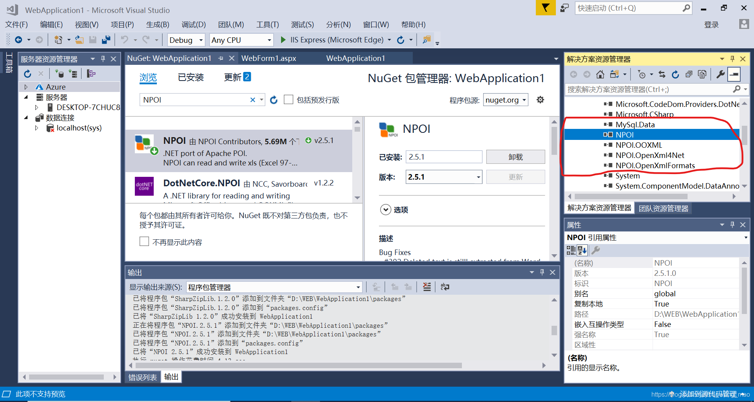Viewport: 754px width, 402px height.
Task: Open the feedback notification flag icon
Action: 545,8
